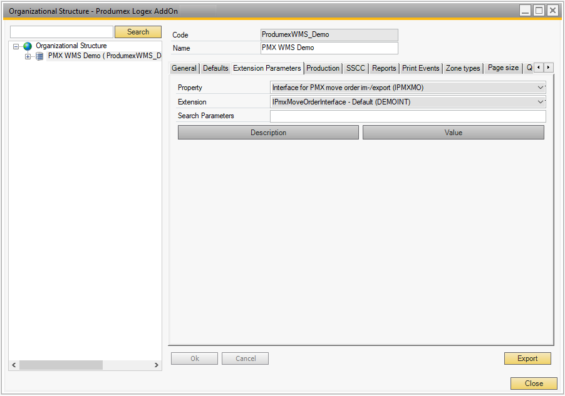Click the globe icon beside Organizational Structure
565x396 pixels.
click(28, 46)
